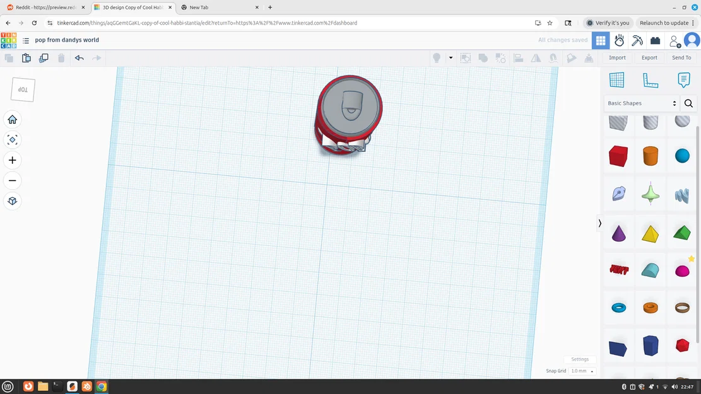Click the Relaunch to update button

pos(666,23)
